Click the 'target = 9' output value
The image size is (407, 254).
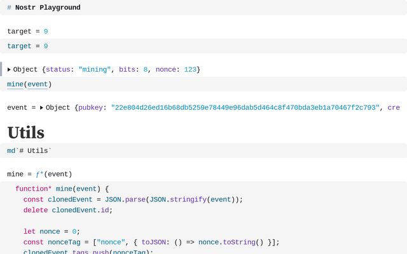pos(46,31)
